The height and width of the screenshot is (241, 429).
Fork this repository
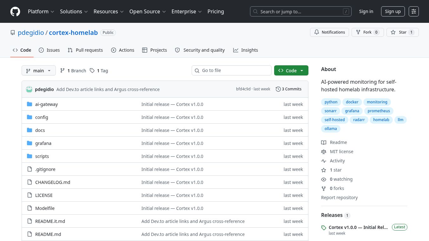tap(367, 32)
